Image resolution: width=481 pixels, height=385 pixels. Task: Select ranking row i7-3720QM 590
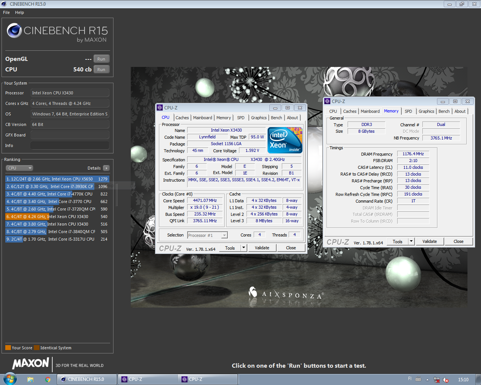pos(57,209)
